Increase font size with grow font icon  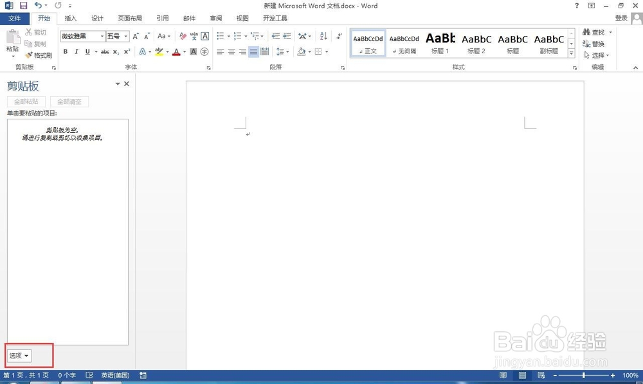(x=136, y=37)
